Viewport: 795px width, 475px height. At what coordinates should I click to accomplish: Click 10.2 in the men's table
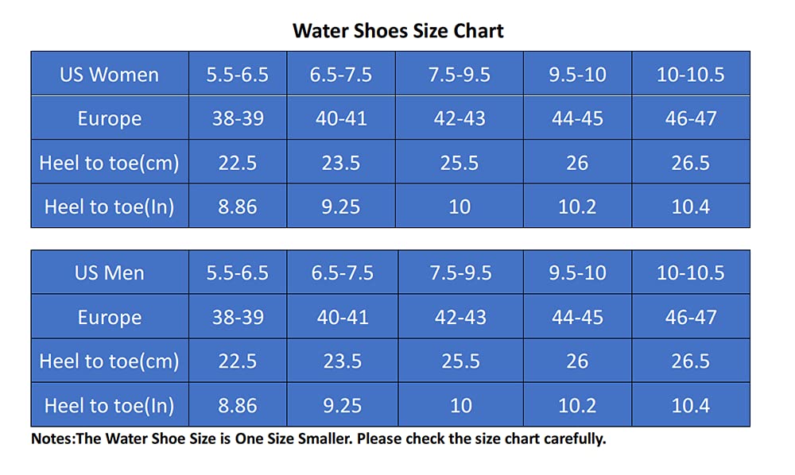(x=577, y=406)
